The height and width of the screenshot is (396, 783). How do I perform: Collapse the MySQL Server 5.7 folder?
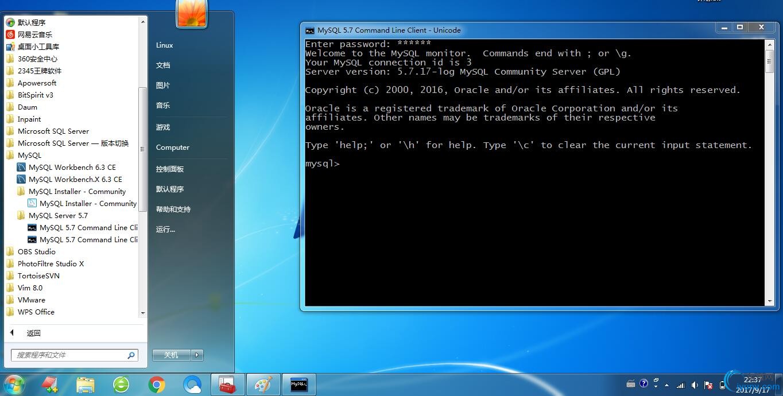(x=58, y=215)
